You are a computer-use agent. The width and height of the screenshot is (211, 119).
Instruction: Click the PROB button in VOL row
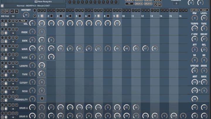point(23,21)
